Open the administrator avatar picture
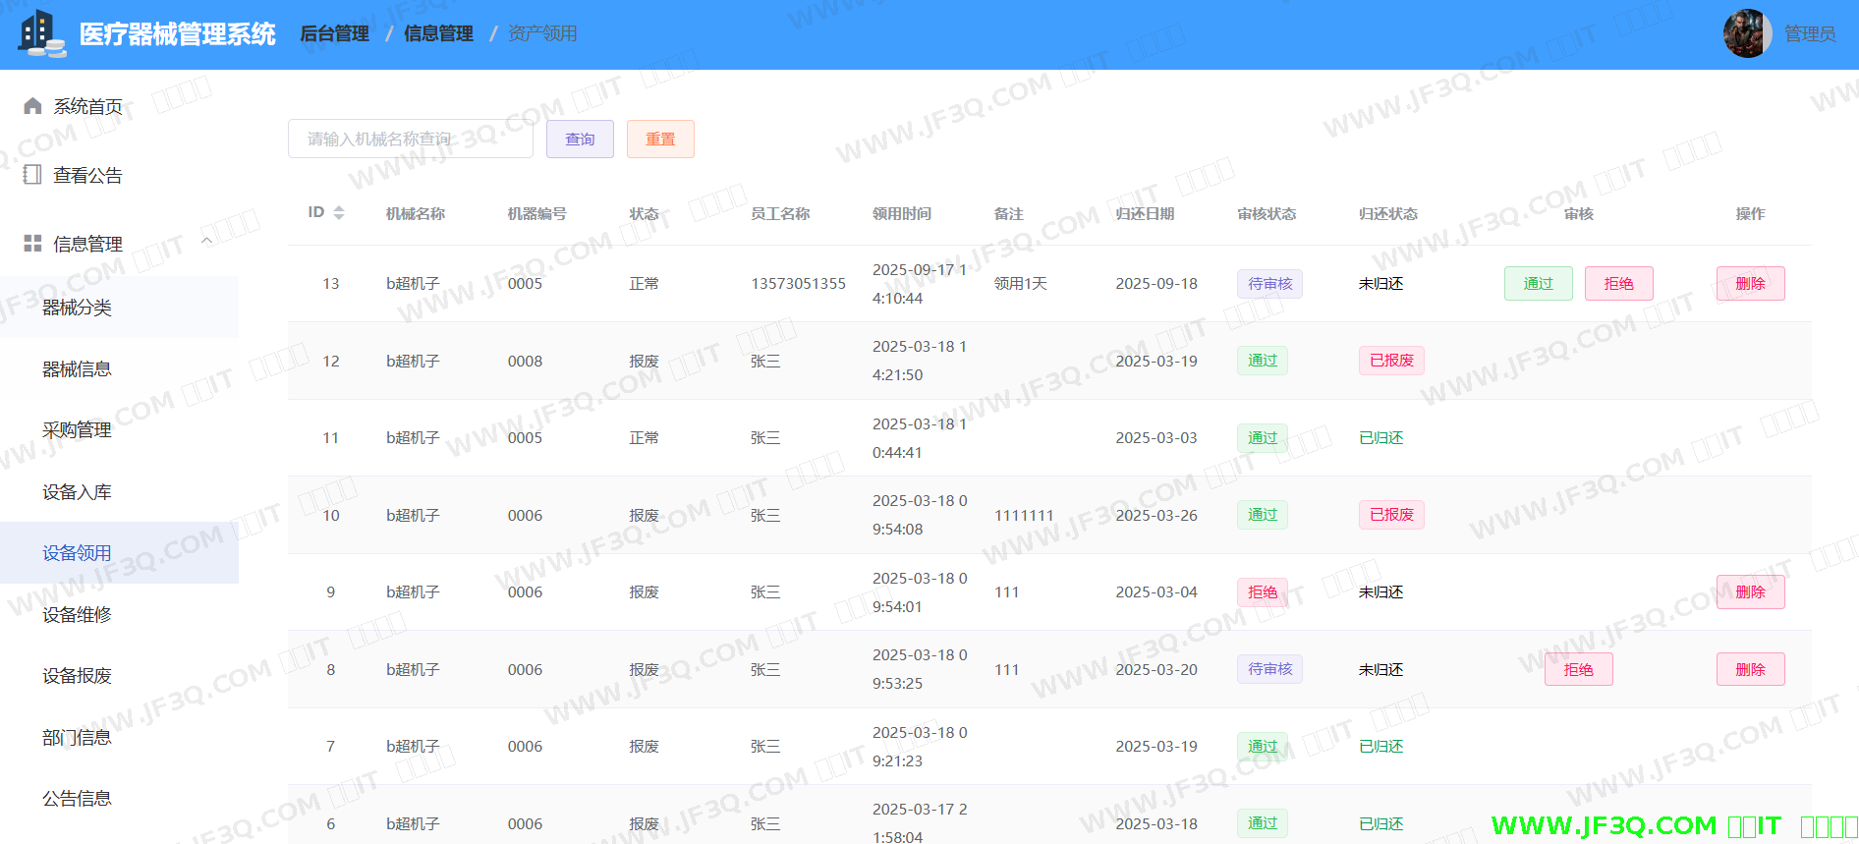Screen dimensions: 1859x844 click(x=1747, y=34)
